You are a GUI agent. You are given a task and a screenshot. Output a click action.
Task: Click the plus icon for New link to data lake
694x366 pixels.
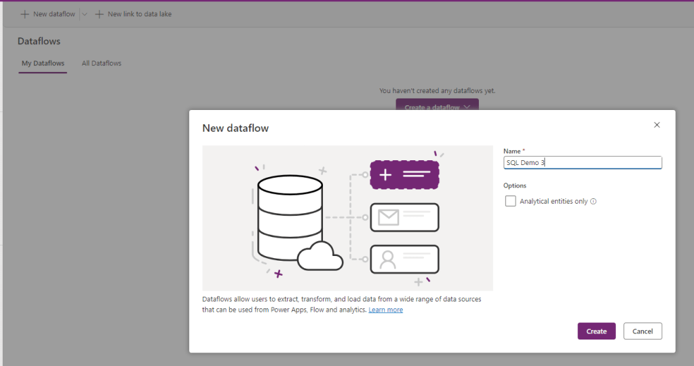(99, 14)
